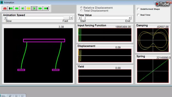Image resolution: width=172 pixels, height=97 pixels.
Task: Close the minimized WA child window
Action: [22, 96]
